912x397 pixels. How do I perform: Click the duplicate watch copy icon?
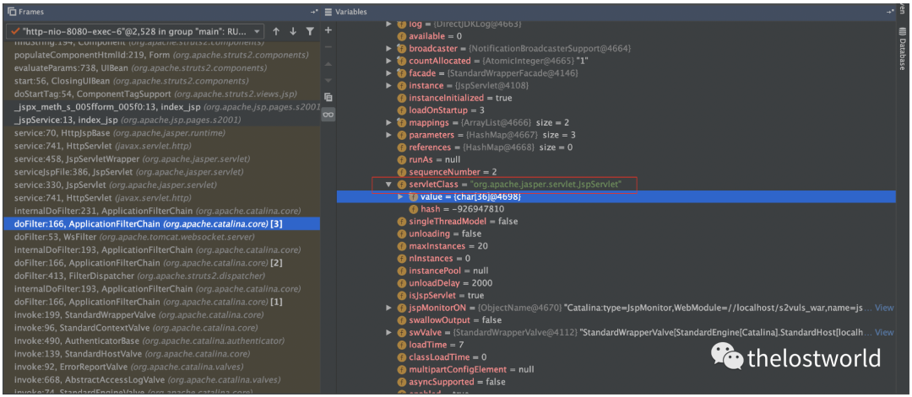pos(328,97)
